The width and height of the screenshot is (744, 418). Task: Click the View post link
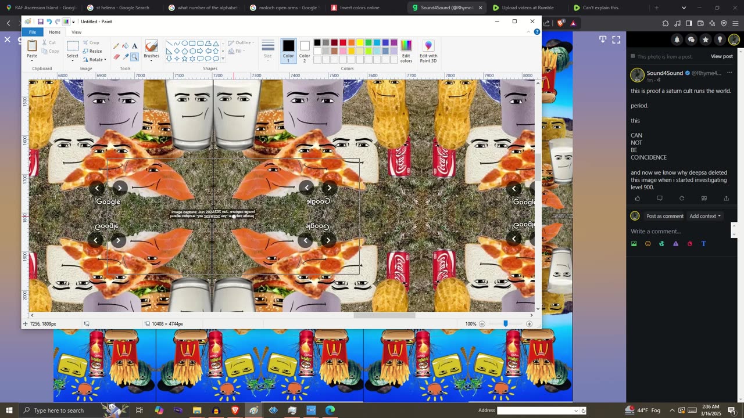(x=721, y=56)
